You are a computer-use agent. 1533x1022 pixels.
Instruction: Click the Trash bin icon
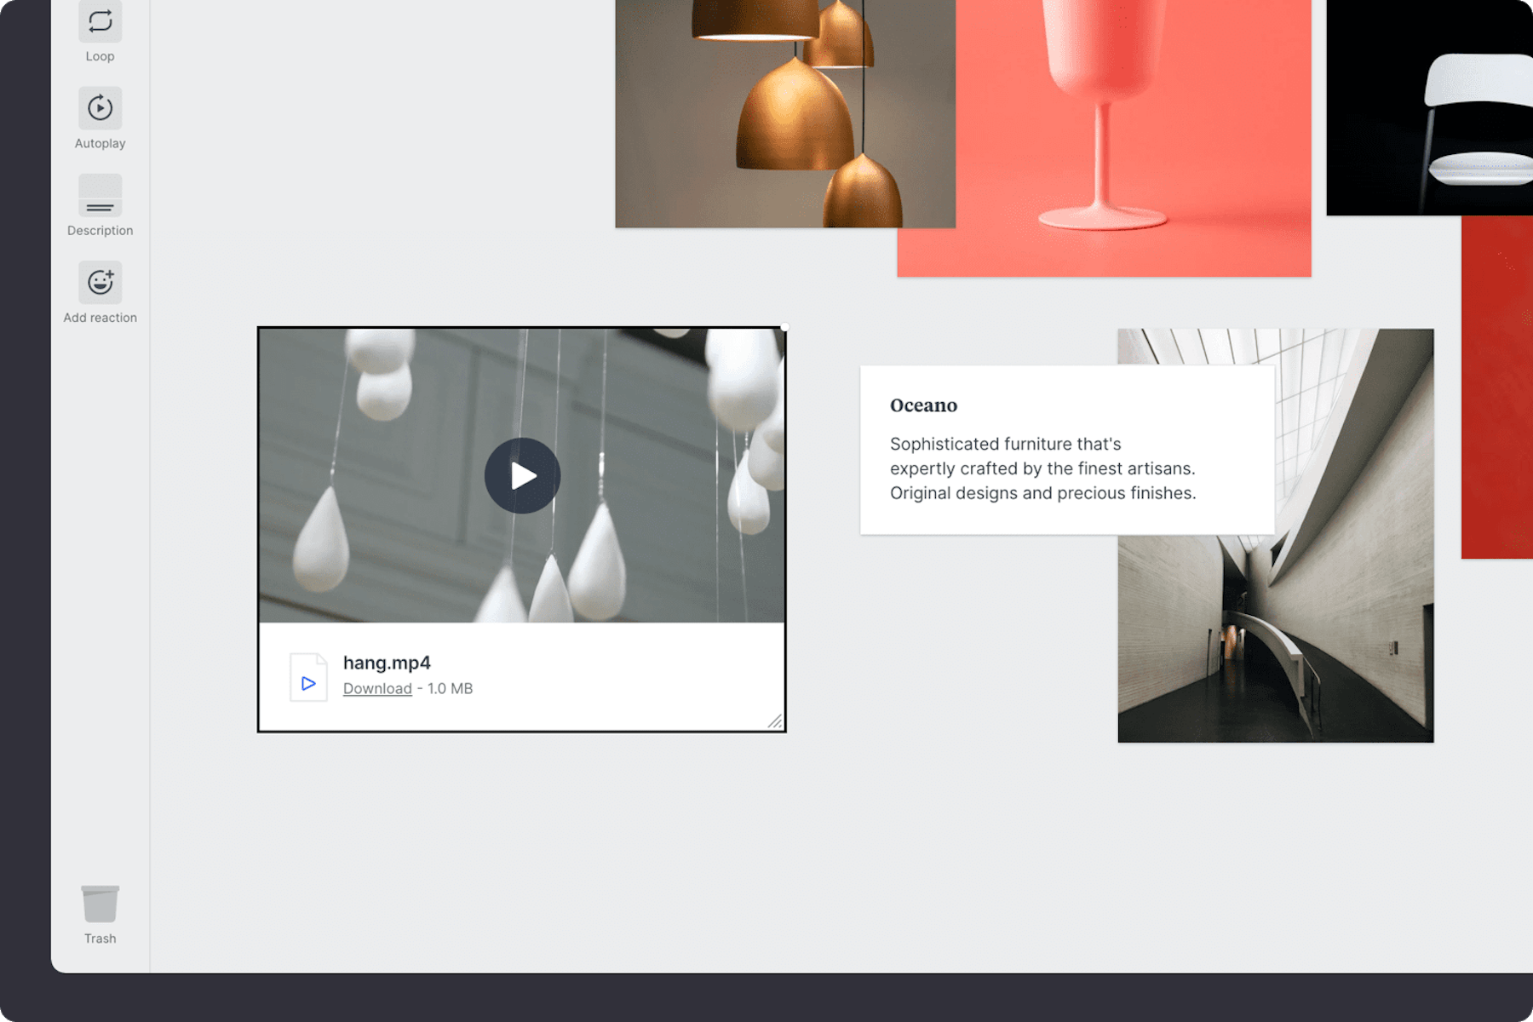(x=100, y=904)
